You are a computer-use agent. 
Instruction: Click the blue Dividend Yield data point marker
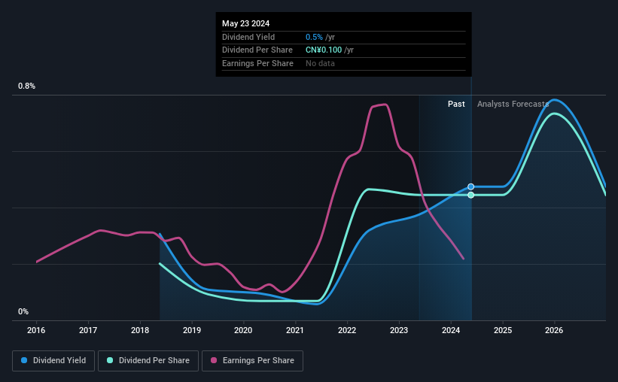coord(471,186)
